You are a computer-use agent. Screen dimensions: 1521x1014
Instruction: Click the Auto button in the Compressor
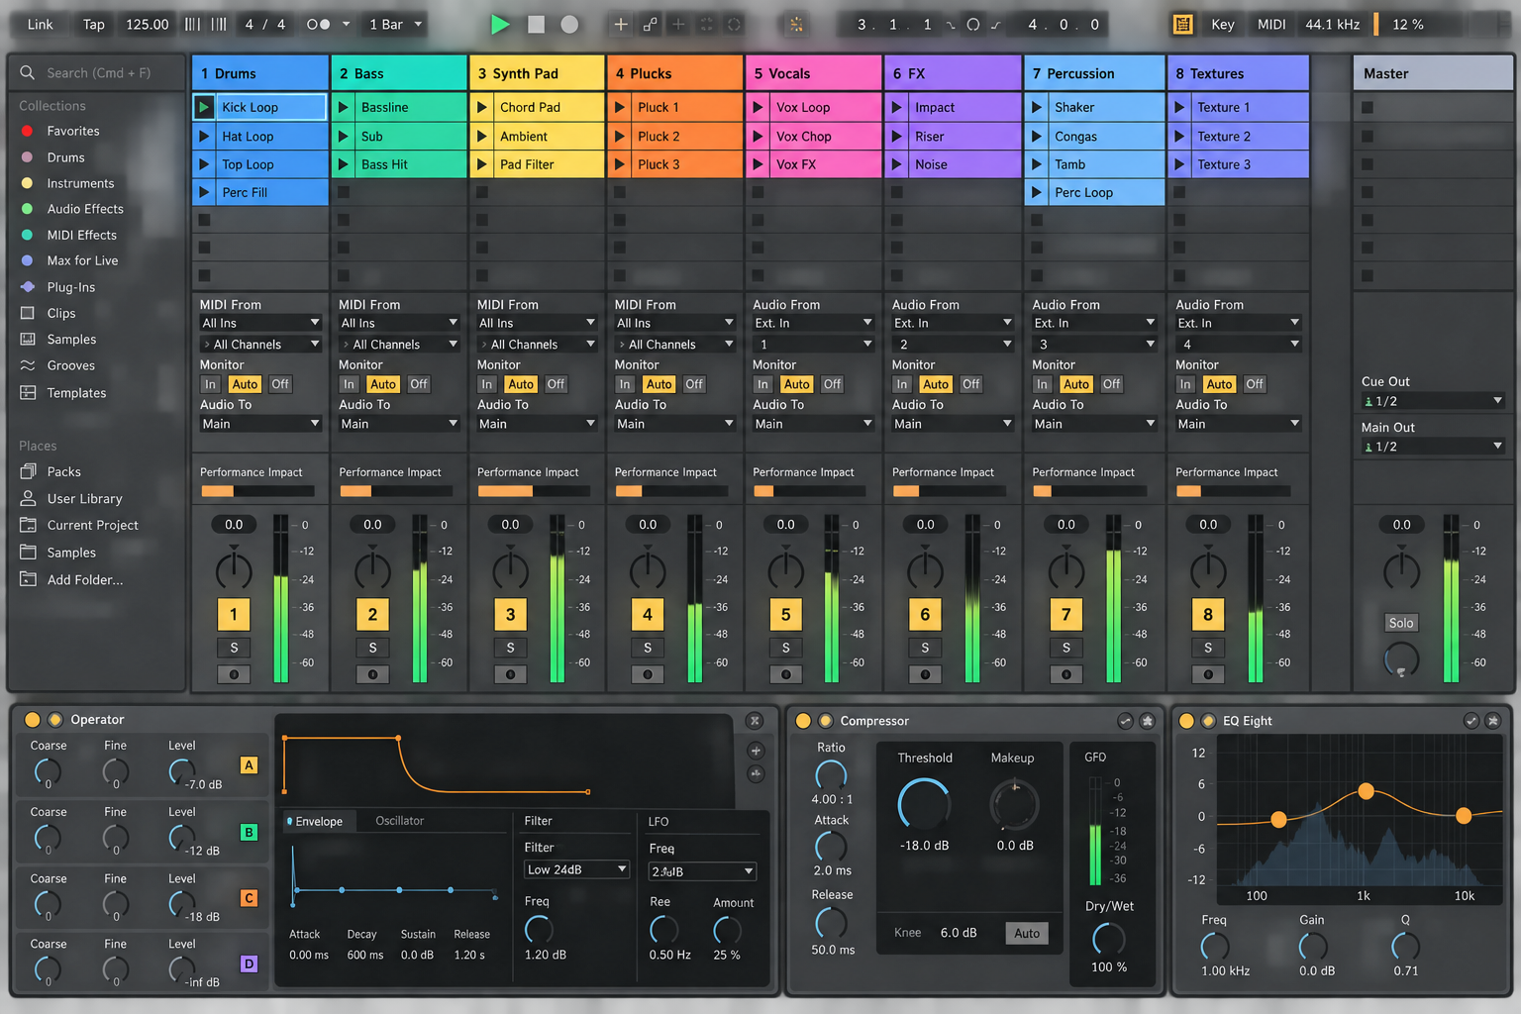pyautogui.click(x=1027, y=933)
